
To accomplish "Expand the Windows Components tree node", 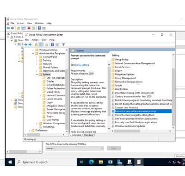I will (x=37, y=123).
